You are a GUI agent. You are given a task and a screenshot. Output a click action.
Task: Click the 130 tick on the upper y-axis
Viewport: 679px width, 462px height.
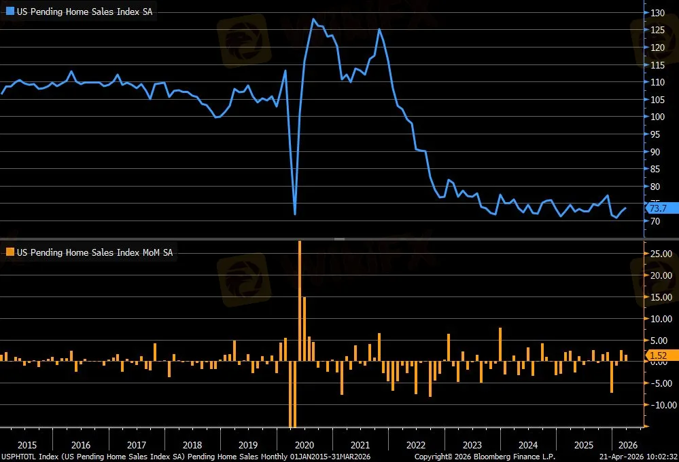(657, 13)
